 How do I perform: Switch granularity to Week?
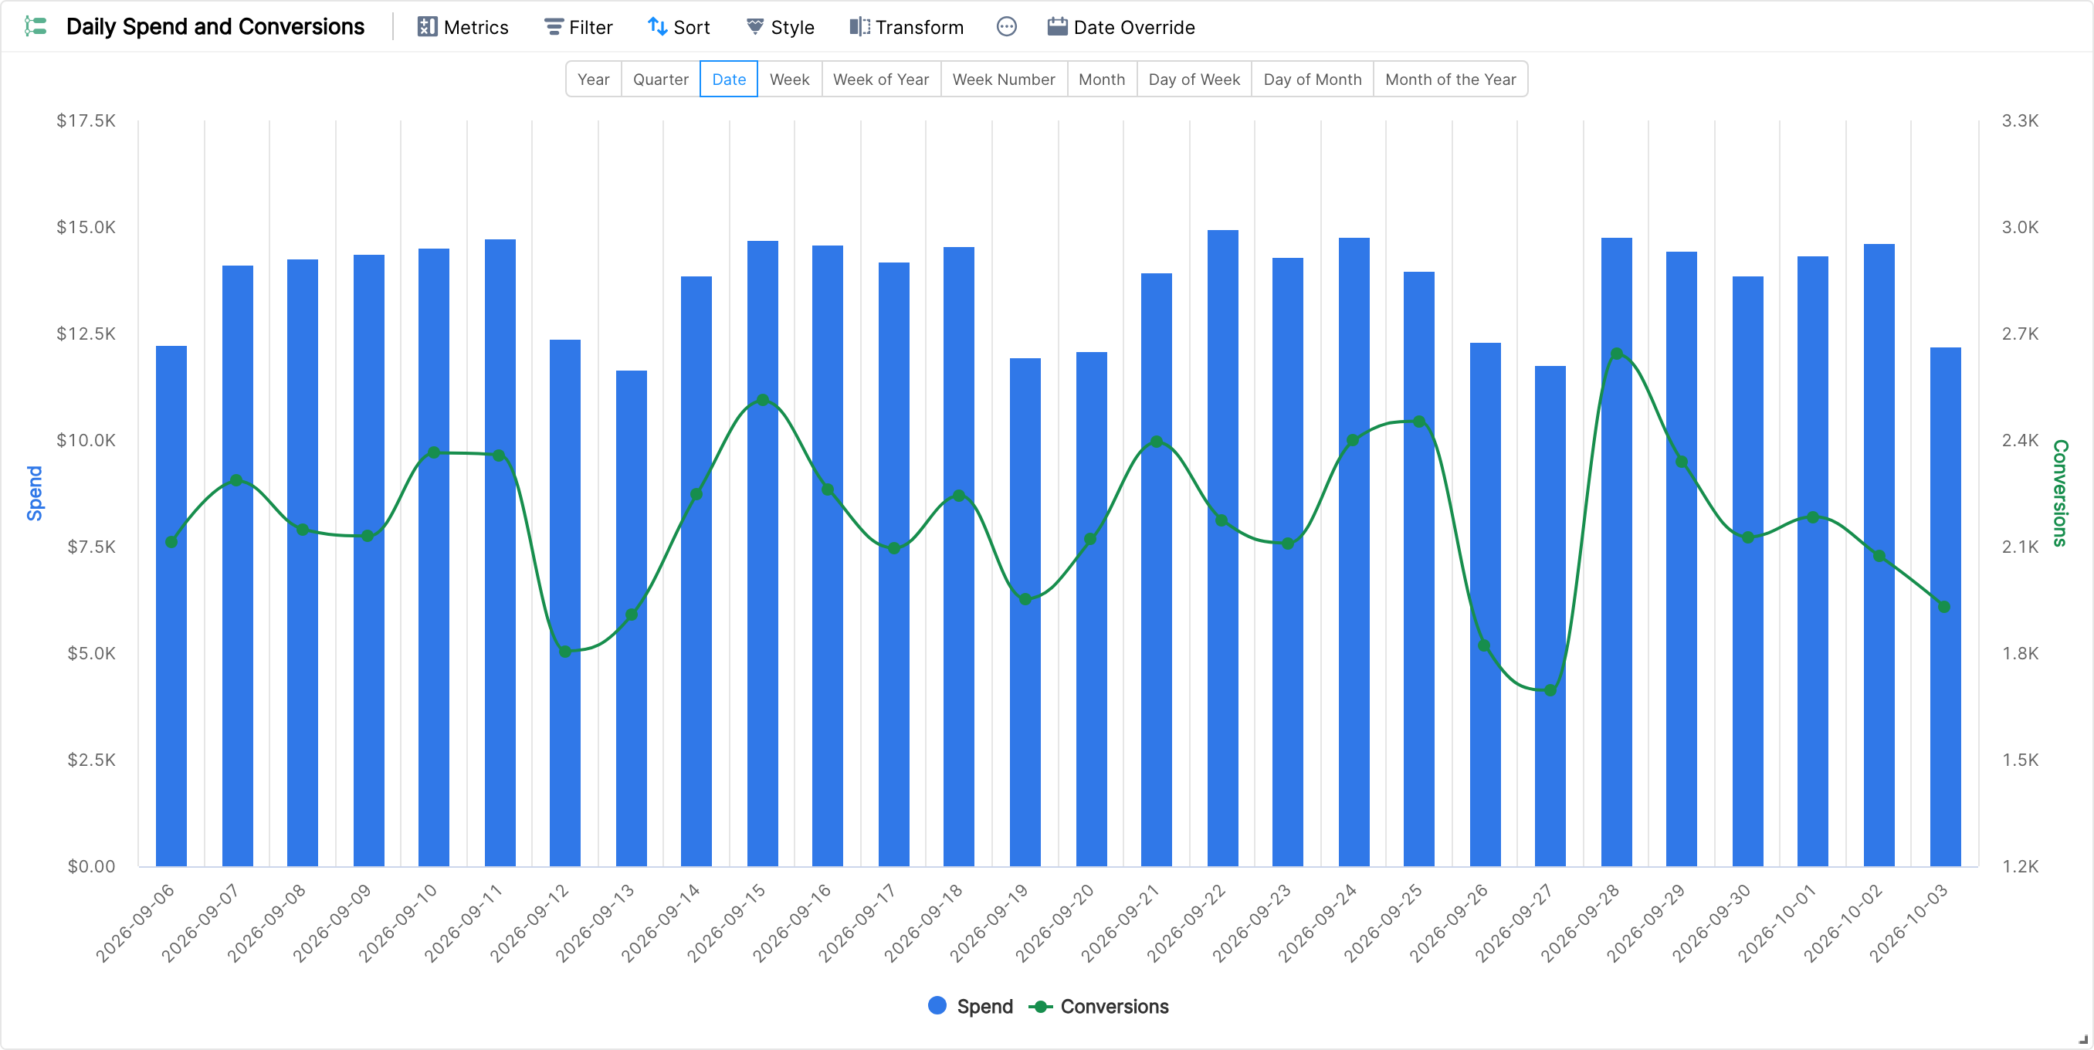coord(789,79)
